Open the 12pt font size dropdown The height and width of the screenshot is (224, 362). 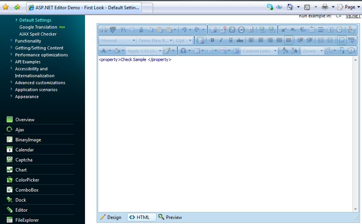[x=183, y=41]
